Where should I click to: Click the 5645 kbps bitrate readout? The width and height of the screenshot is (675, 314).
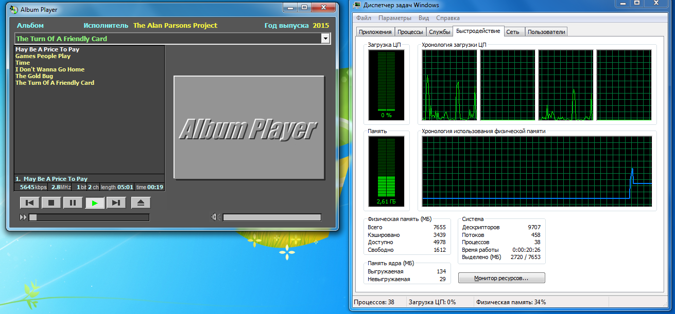(x=33, y=187)
